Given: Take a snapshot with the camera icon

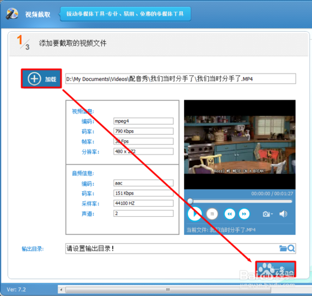Looking at the screenshot, I should click(266, 214).
